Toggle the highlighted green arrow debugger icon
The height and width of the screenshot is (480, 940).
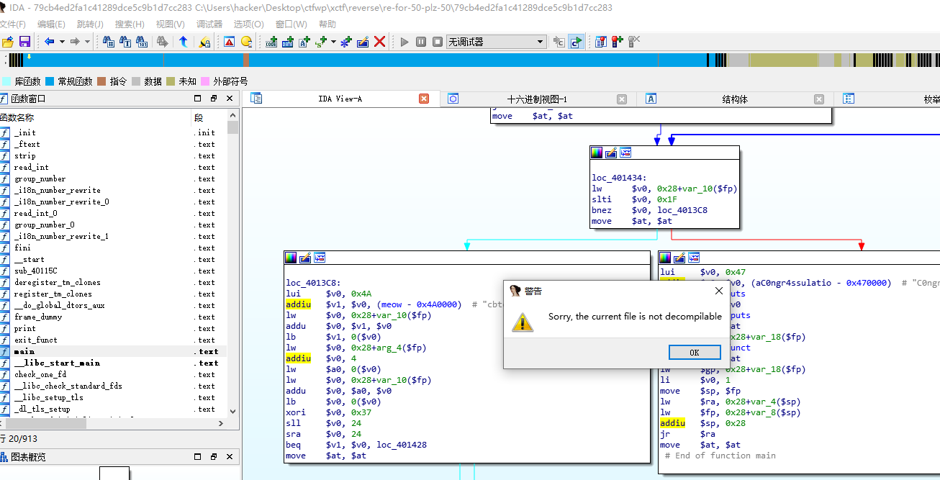click(x=576, y=42)
